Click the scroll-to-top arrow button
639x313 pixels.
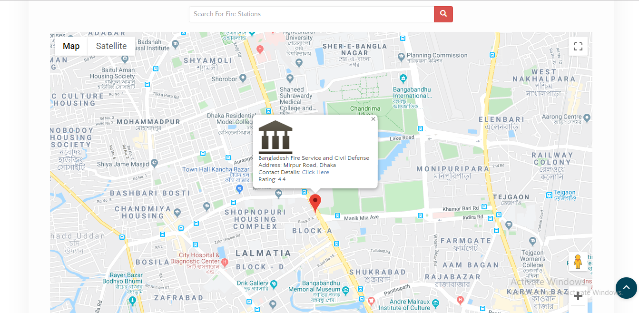click(x=626, y=288)
